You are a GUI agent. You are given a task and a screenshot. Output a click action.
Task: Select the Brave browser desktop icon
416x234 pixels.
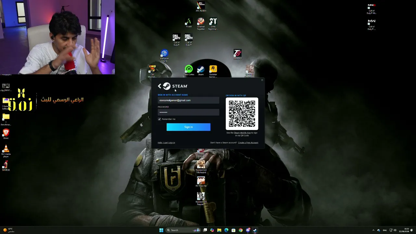coord(6,134)
